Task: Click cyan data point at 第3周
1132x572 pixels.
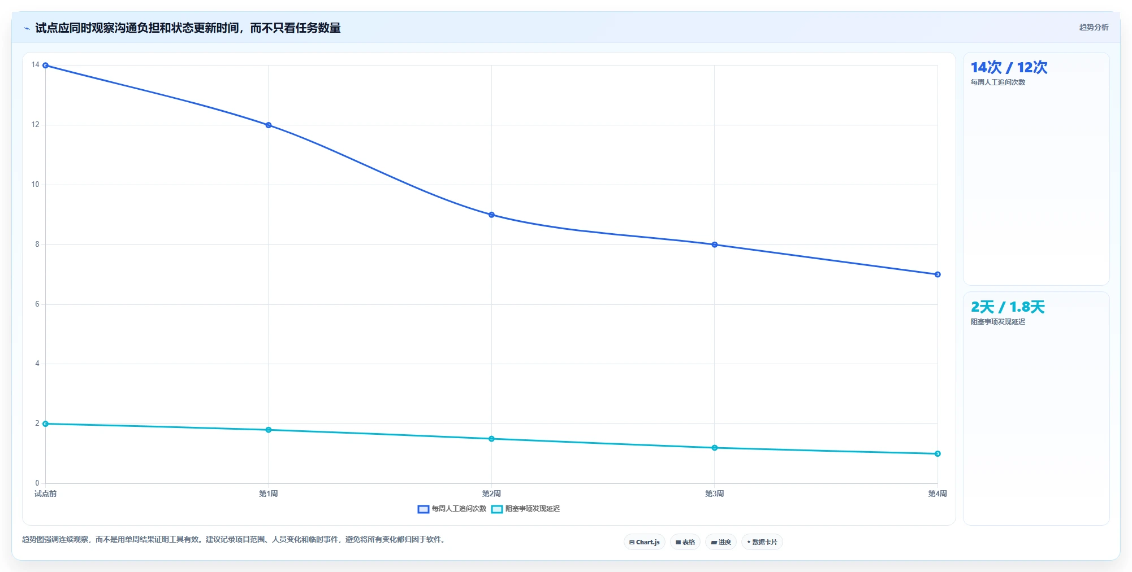Action: (x=715, y=448)
